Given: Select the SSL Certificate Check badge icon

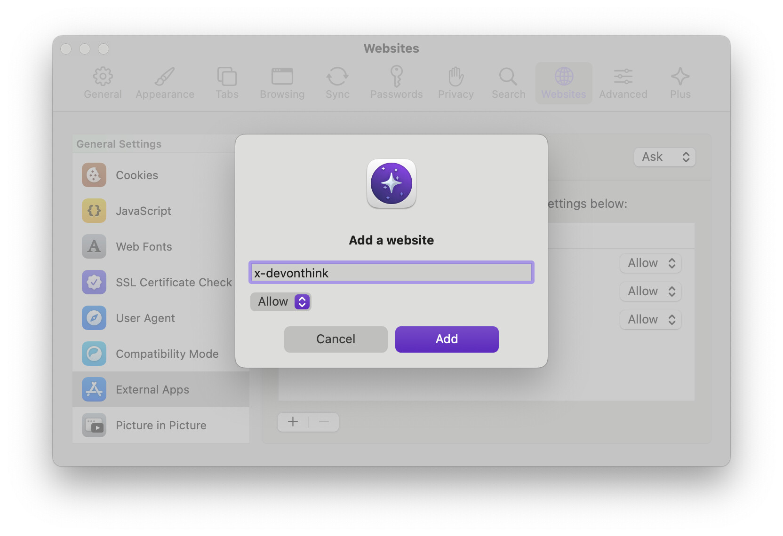Looking at the screenshot, I should [x=94, y=282].
